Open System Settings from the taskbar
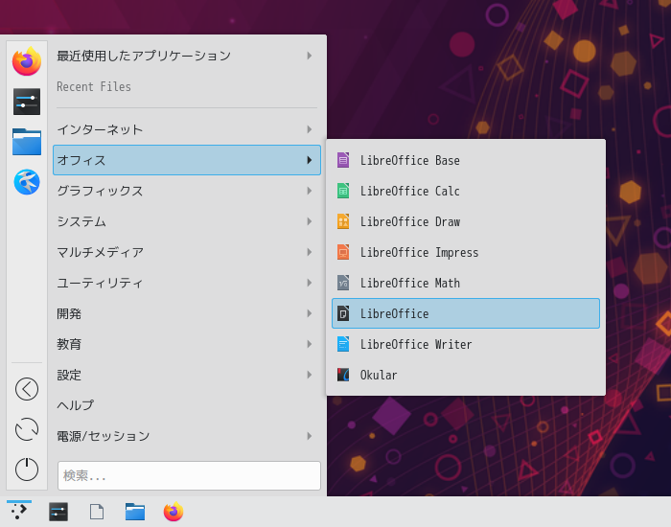The image size is (671, 527). pos(58,512)
